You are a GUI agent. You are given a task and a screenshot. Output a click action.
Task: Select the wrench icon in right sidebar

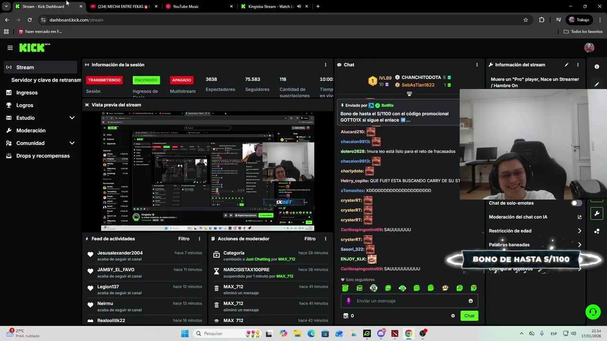point(597,214)
